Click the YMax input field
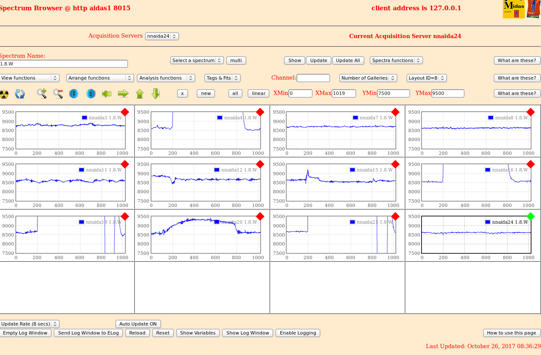Screen dimensions: 541x355 [x=447, y=93]
